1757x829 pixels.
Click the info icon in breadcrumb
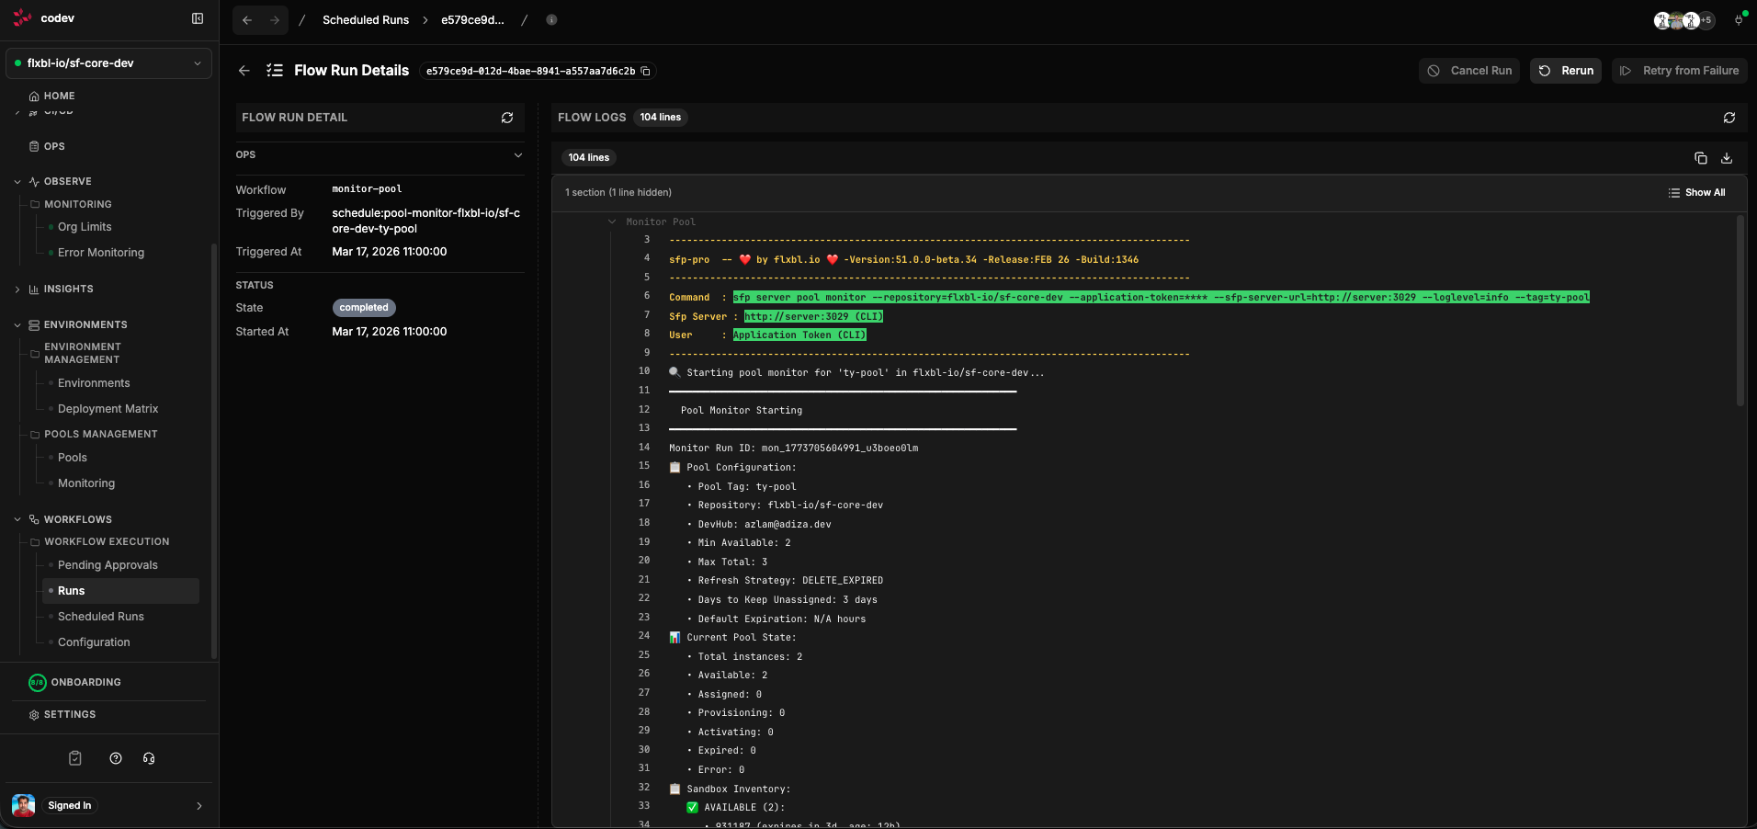point(551,20)
